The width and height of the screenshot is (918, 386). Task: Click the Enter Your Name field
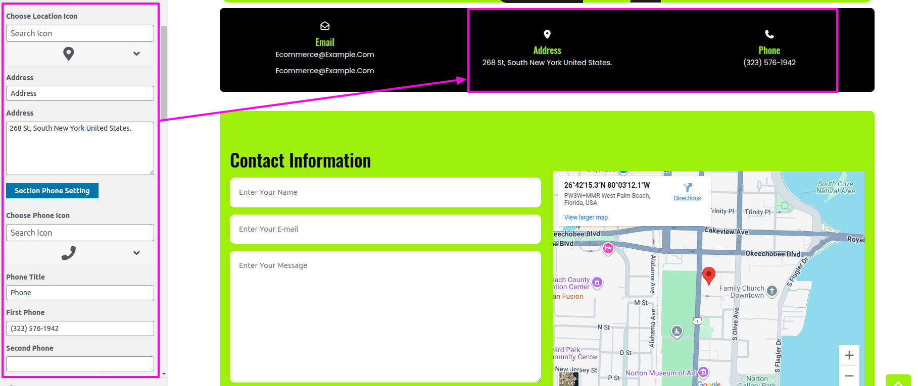tap(385, 192)
